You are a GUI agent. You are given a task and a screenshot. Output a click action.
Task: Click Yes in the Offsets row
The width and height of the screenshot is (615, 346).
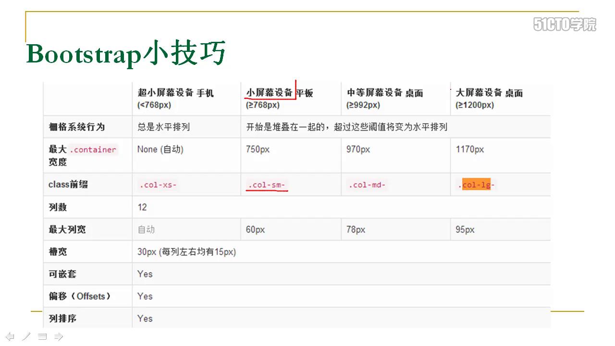pos(145,296)
